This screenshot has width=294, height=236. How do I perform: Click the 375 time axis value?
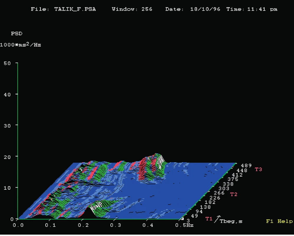click(233, 179)
